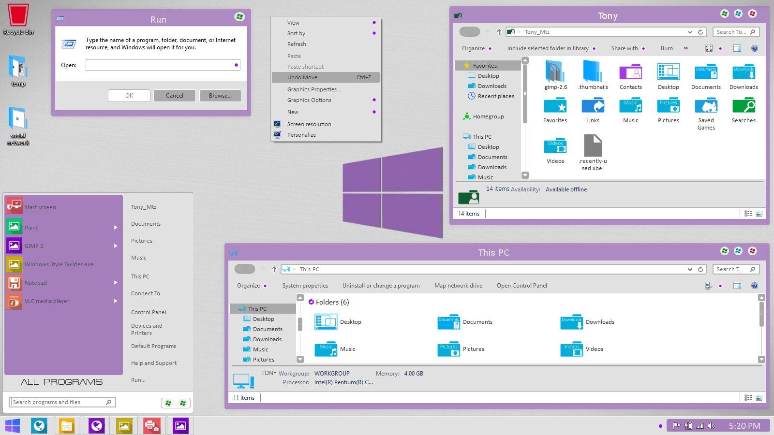
Task: Choose Undo Move from context menu
Action: [326, 77]
